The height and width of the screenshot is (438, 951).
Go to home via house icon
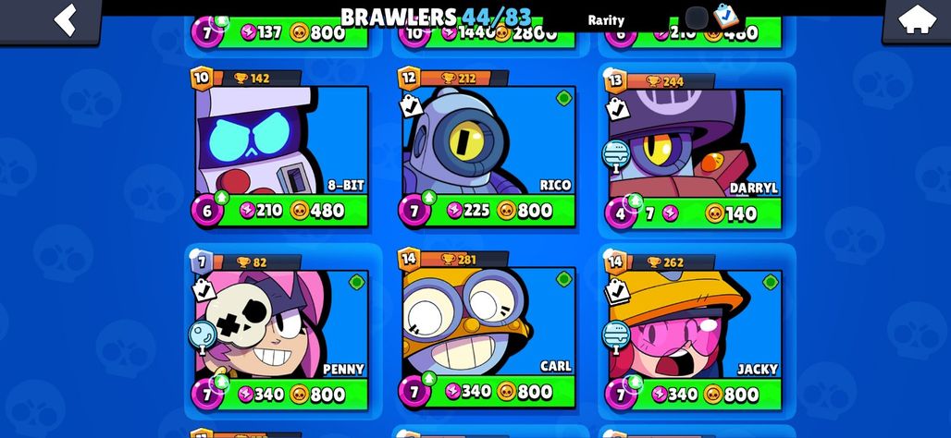pyautogui.click(x=917, y=19)
